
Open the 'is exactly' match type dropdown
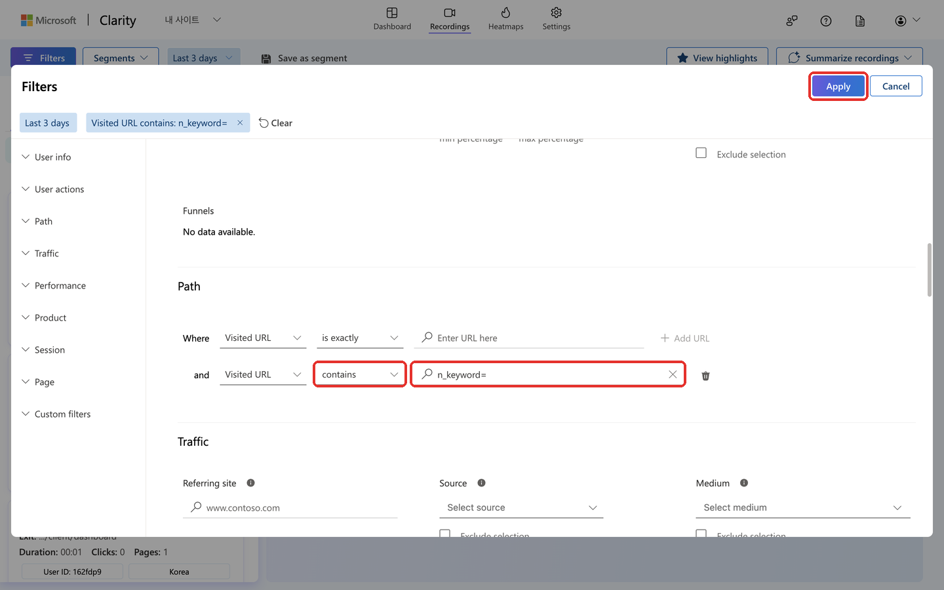point(360,338)
